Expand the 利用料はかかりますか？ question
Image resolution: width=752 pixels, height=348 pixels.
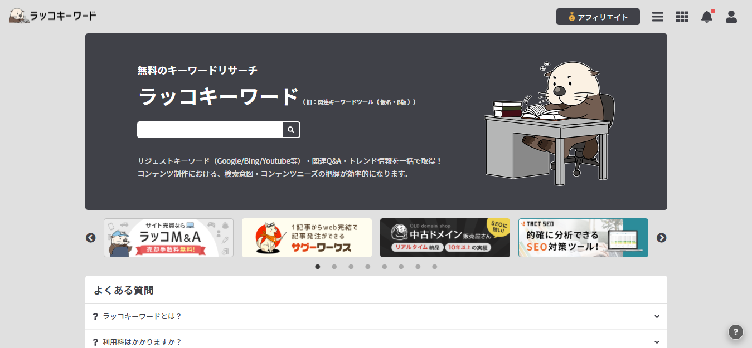click(376, 339)
